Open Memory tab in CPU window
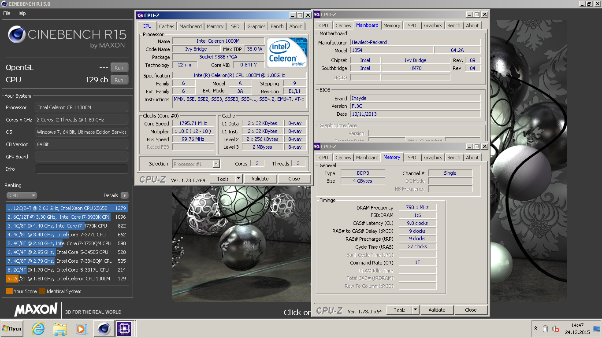Image resolution: width=602 pixels, height=338 pixels. point(215,26)
